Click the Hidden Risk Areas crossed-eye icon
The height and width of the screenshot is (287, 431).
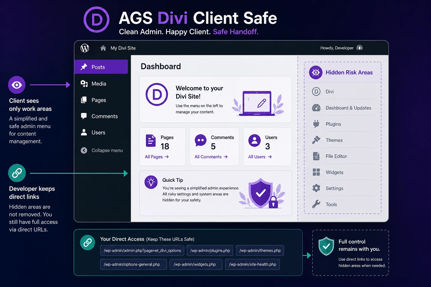click(316, 73)
